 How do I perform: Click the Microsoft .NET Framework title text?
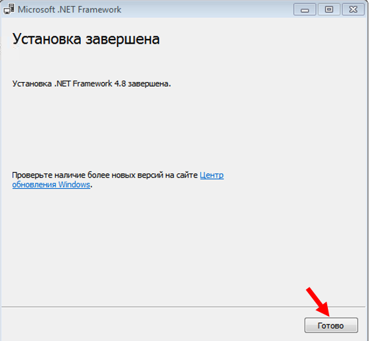pyautogui.click(x=70, y=10)
